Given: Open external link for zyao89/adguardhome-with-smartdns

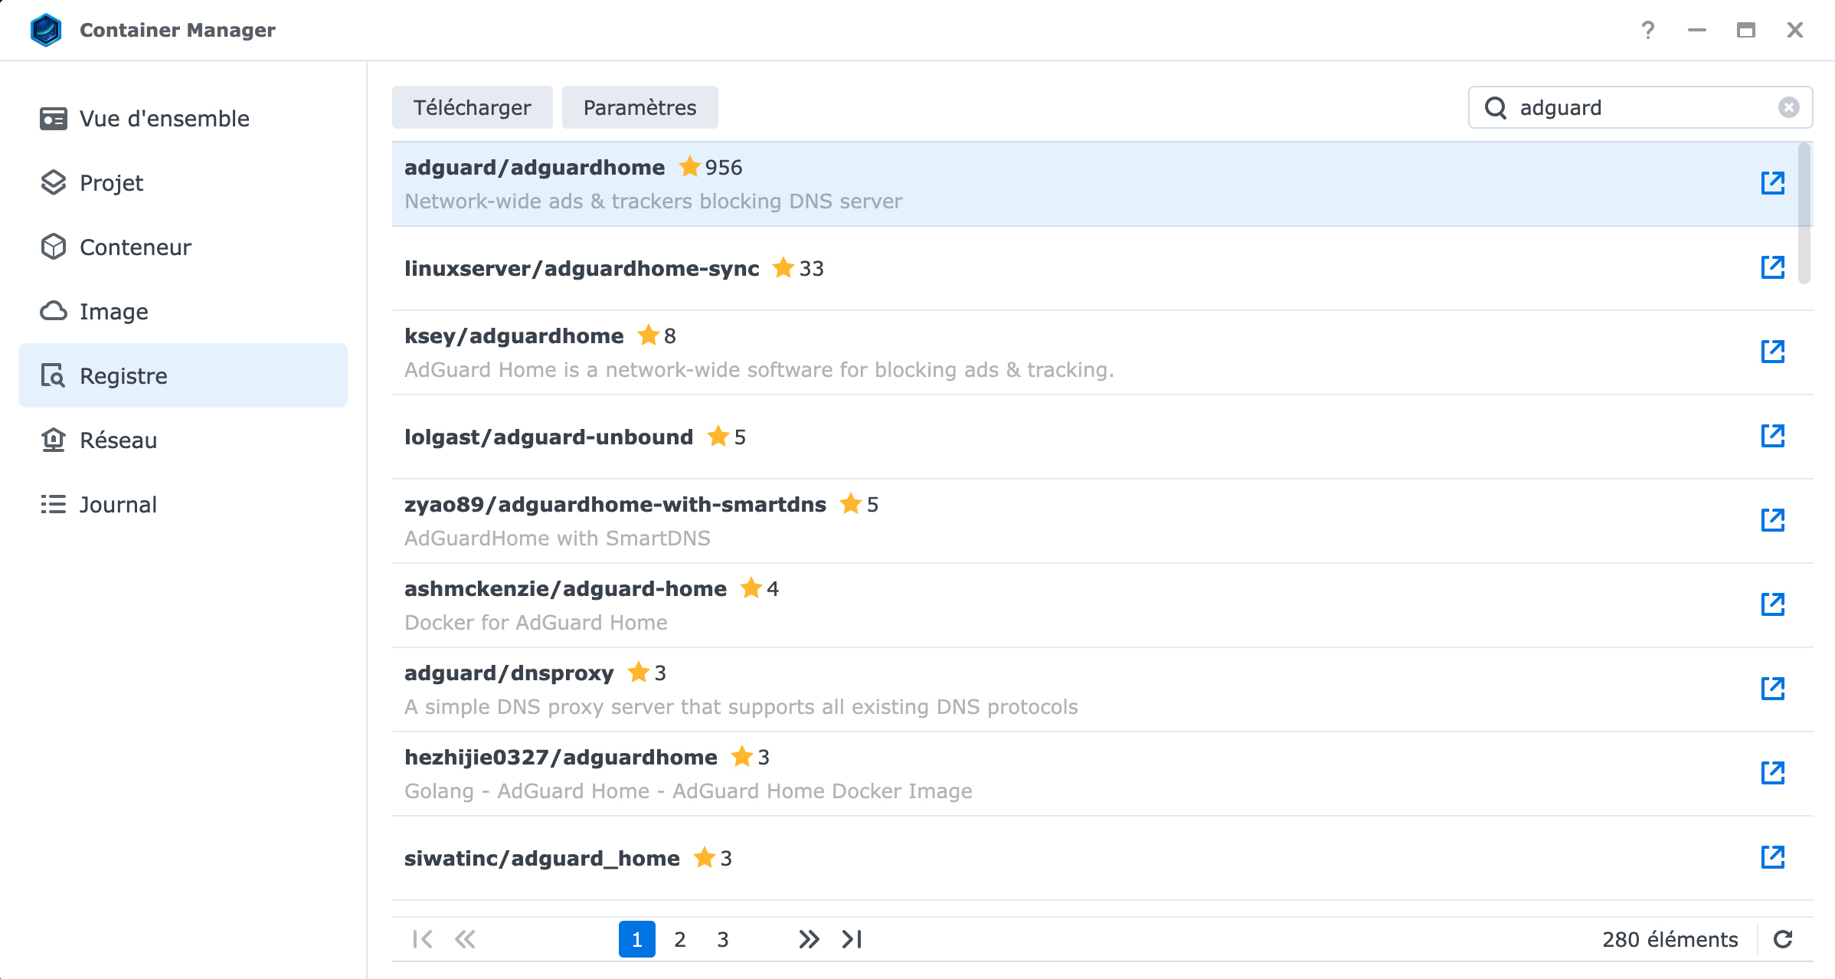Looking at the screenshot, I should click(1772, 520).
